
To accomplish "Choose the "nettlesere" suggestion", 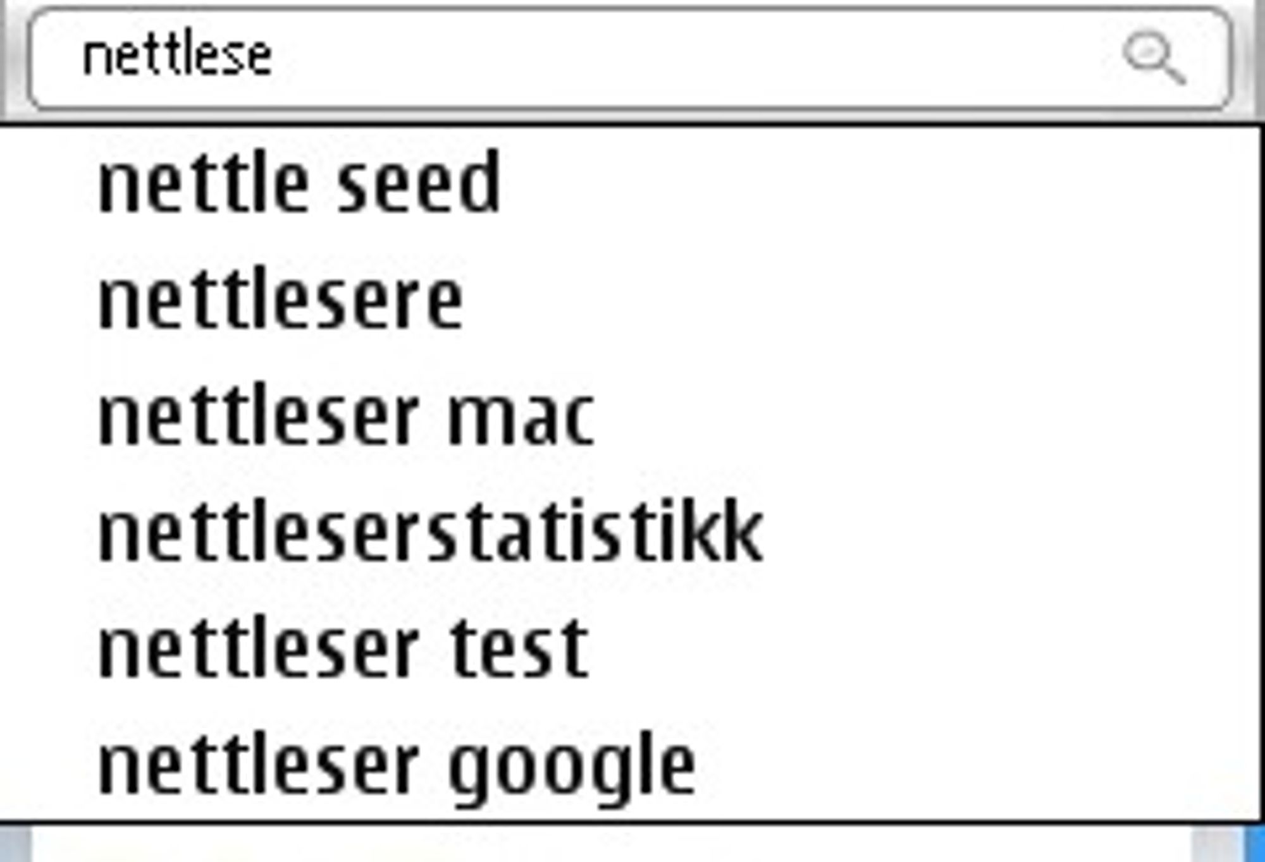I will (x=630, y=300).
